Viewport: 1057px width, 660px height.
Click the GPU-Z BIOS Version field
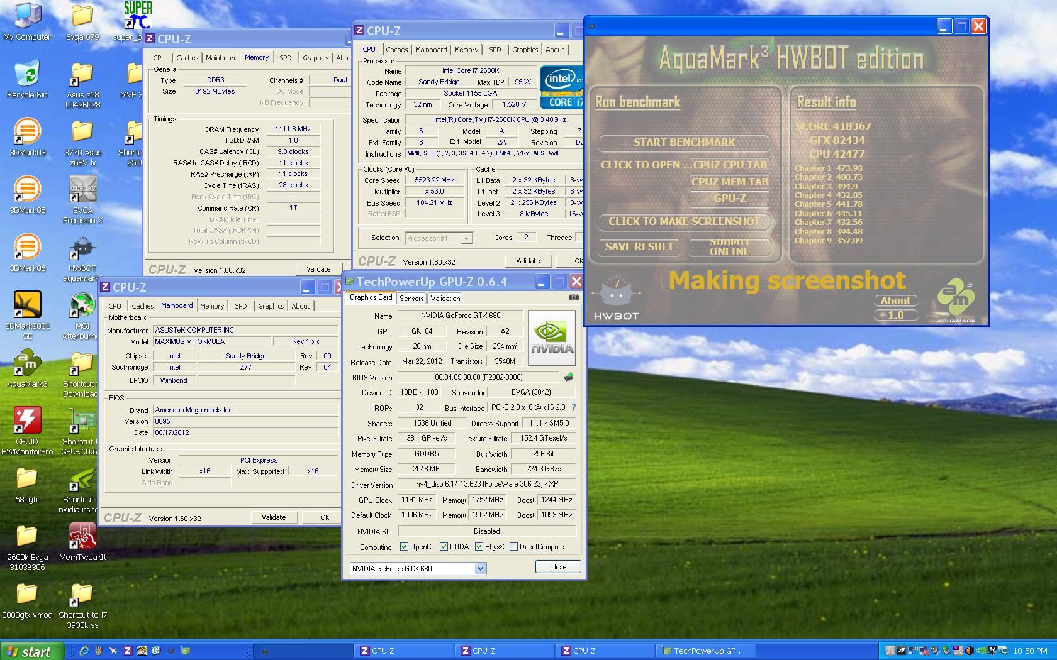pos(478,377)
